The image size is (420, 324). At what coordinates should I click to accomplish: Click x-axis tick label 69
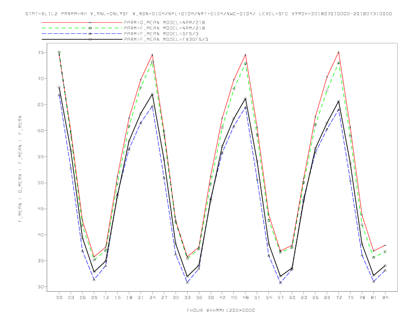[x=327, y=298]
